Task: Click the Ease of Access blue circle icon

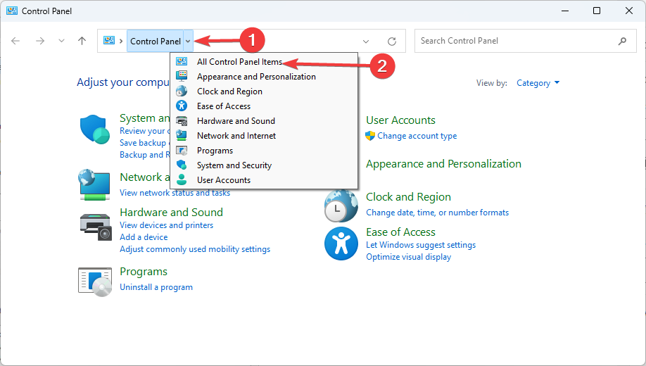Action: point(341,244)
